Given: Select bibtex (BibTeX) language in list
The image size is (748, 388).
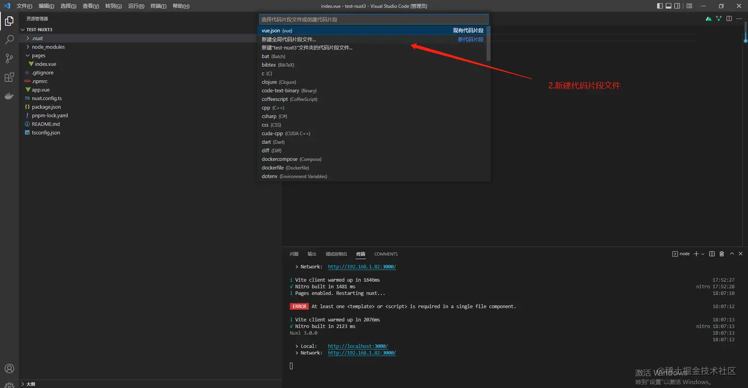Looking at the screenshot, I should 373,65.
